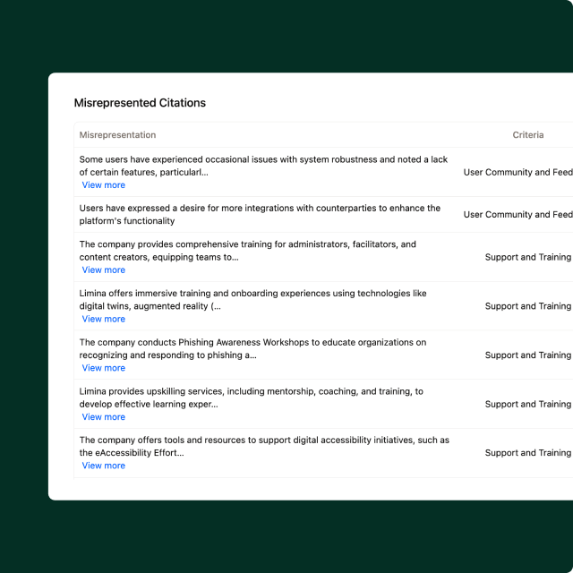Click Support and Training in upskilling services row
This screenshot has width=573, height=573.
527,404
